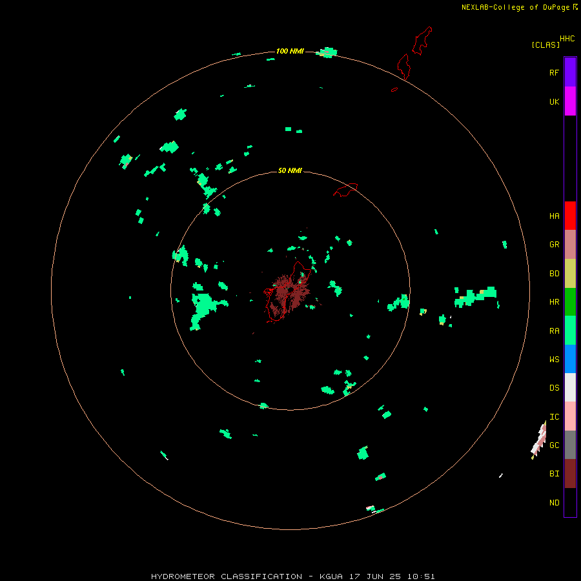Click the RF purple legend swatch
This screenshot has width=581, height=581.
click(570, 72)
